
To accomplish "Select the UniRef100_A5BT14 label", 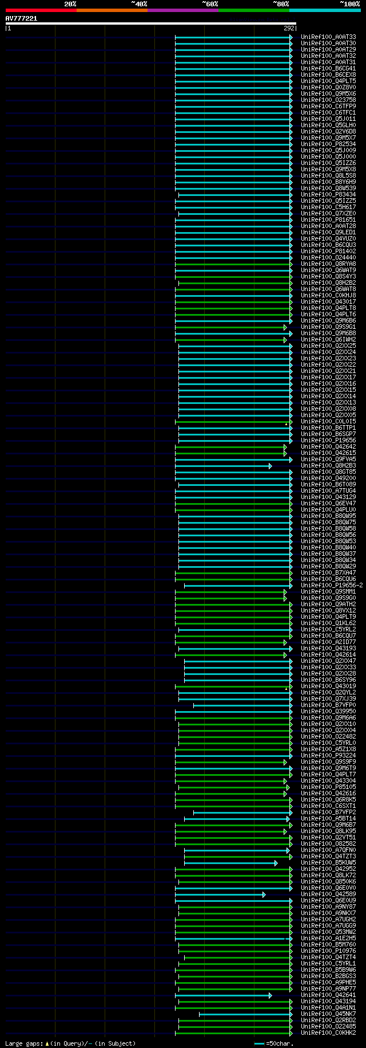I will 328,819.
